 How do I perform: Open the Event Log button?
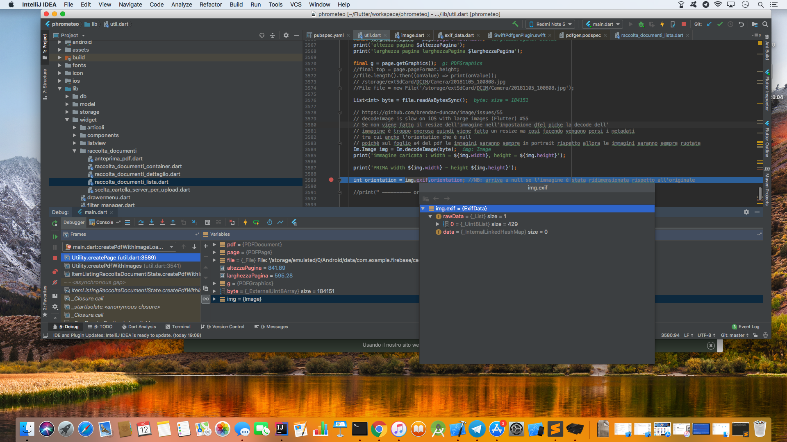[745, 327]
